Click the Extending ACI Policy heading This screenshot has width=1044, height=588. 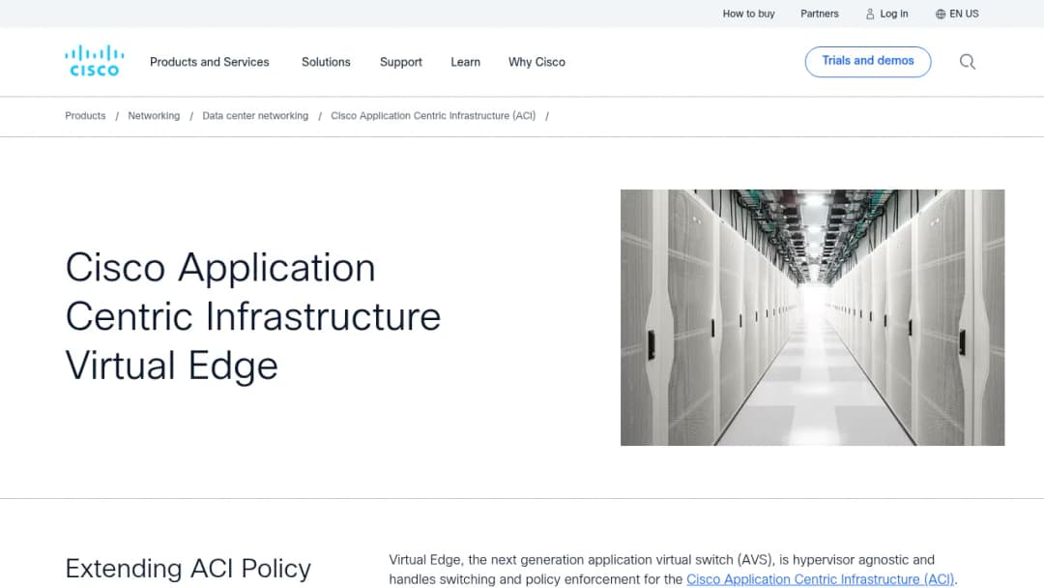(188, 569)
